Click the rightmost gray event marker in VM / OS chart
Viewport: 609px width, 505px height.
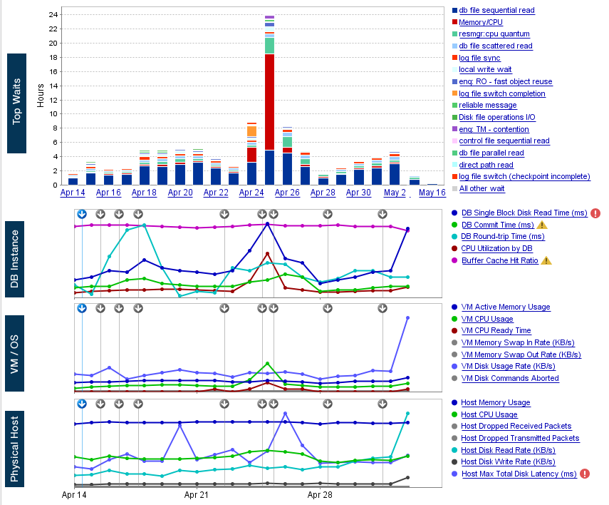pos(382,308)
